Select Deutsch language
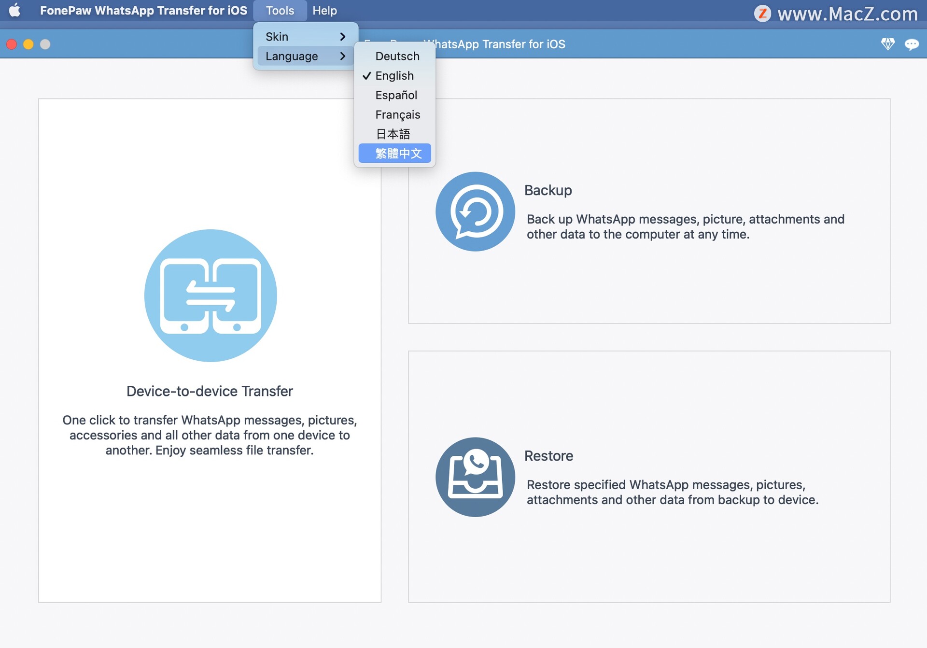The height and width of the screenshot is (648, 927). 395,56
